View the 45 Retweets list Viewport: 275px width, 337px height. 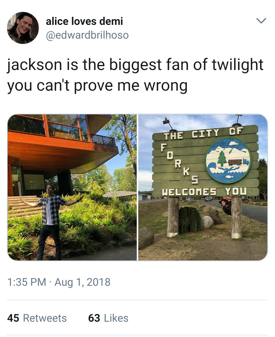tap(37, 318)
